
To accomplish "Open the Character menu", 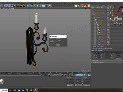I will [x=37, y=3].
